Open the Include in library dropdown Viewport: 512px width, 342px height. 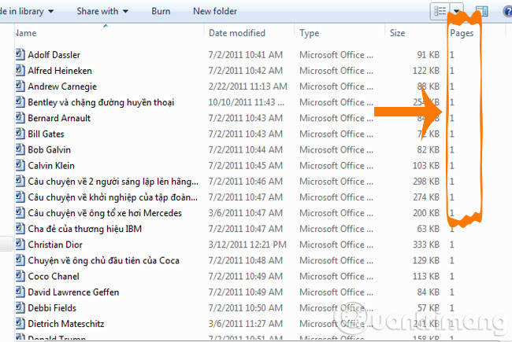click(27, 12)
